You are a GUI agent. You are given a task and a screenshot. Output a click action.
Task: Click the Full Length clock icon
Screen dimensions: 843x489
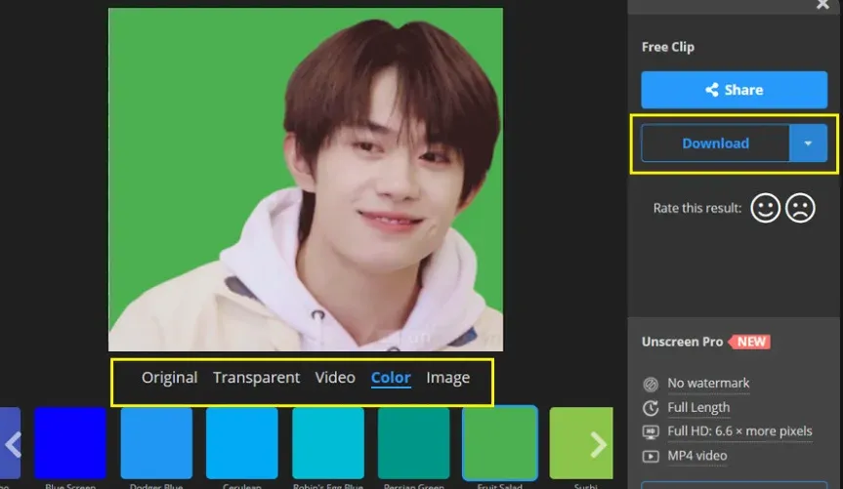click(x=651, y=408)
